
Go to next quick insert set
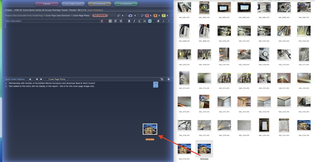coord(41,79)
